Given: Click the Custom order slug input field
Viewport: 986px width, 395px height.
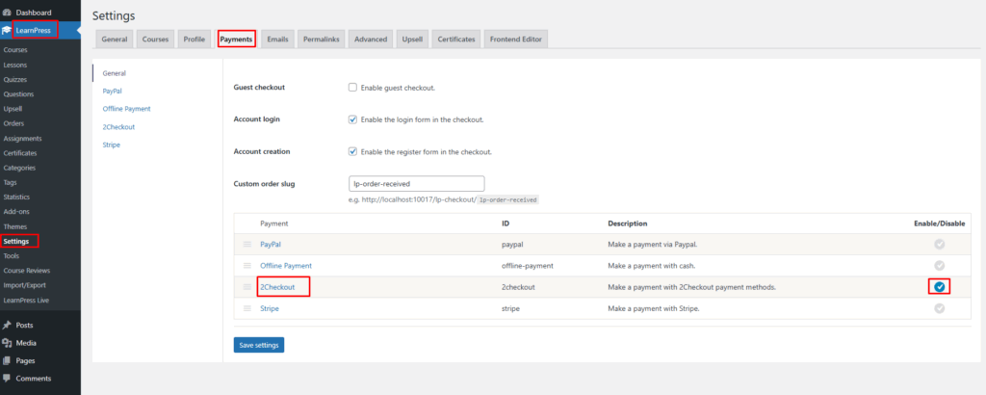Looking at the screenshot, I should pyautogui.click(x=416, y=184).
